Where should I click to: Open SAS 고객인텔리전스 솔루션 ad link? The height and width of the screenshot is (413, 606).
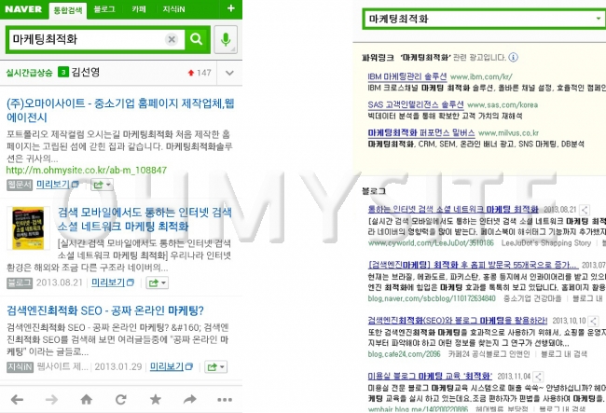click(416, 104)
